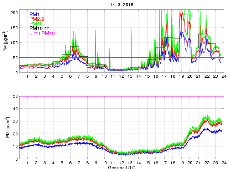This screenshot has height=171, width=228.
Task: Click the green PM10 legend entry
Action: tap(36, 24)
